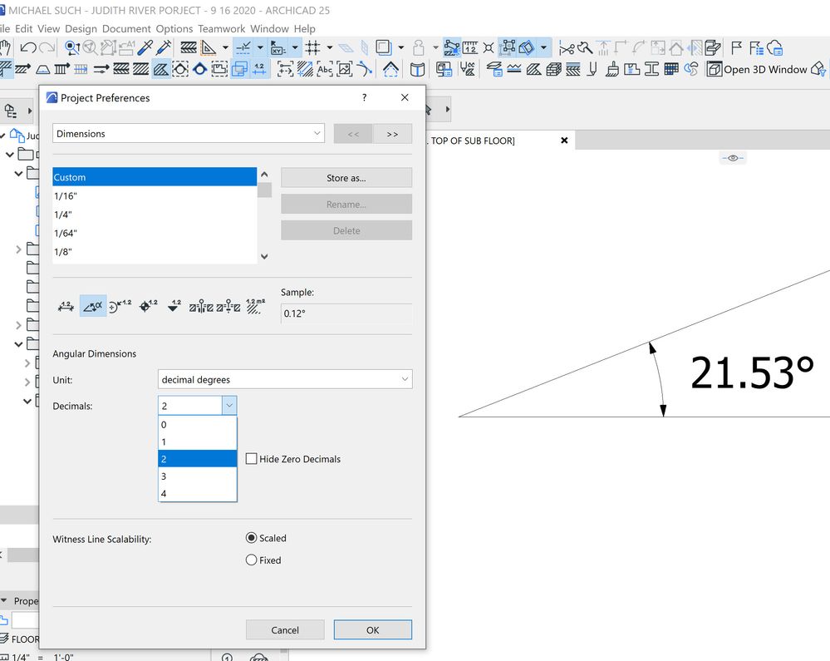Click the Sample field showing 0.12°
Viewport: 830px width, 661px height.
click(x=346, y=313)
